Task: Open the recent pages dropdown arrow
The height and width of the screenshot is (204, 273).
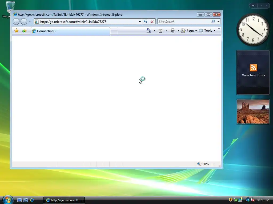Action: (x=30, y=22)
